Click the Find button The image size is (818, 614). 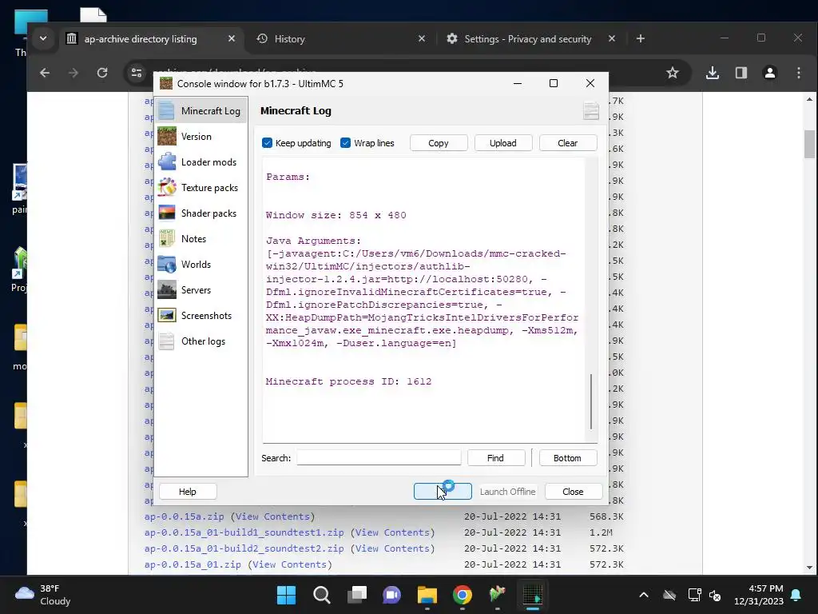(x=495, y=458)
